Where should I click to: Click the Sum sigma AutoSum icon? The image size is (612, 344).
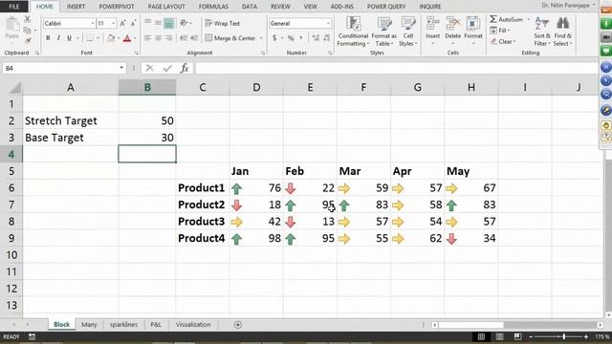click(493, 19)
